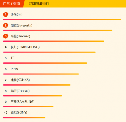Click rank number 10 beside 索尼
The image size is (126, 122).
click(6, 113)
